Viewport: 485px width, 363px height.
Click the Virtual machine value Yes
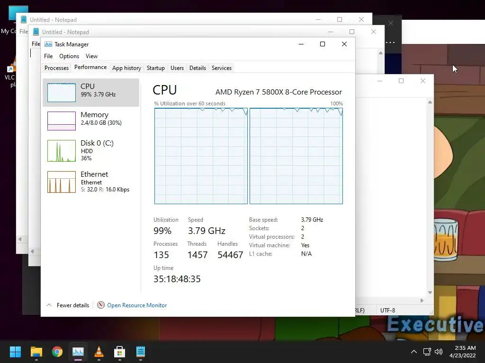pos(305,245)
